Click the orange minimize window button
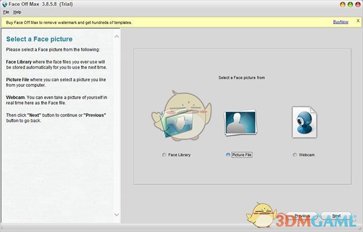 click(342, 4)
